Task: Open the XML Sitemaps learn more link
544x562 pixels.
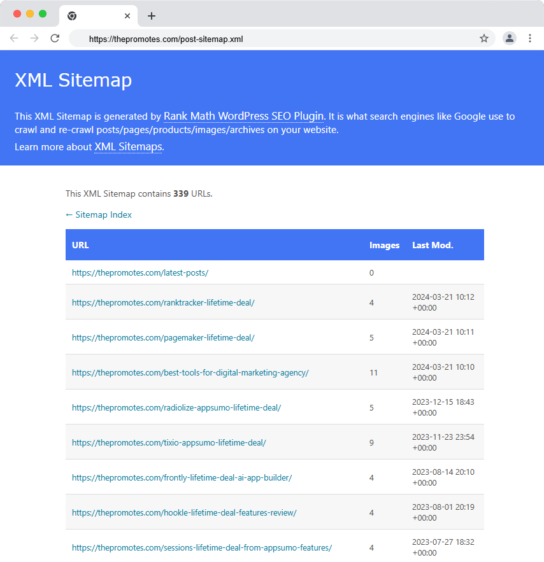Action: click(129, 146)
